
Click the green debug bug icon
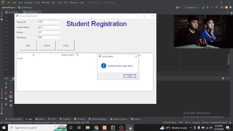point(208,7)
